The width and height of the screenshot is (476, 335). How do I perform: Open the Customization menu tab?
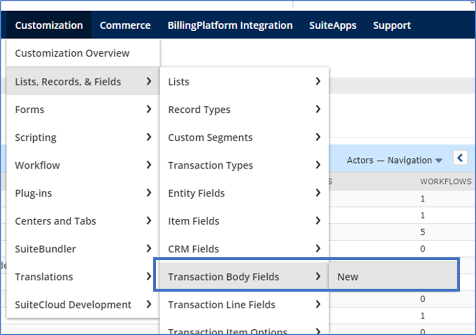pyautogui.click(x=49, y=25)
